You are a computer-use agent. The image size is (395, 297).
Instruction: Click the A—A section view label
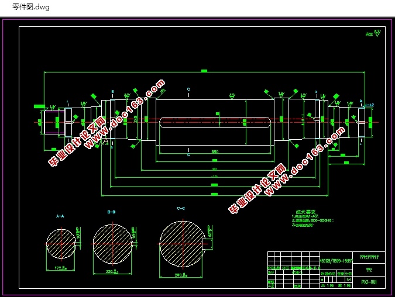(60, 216)
